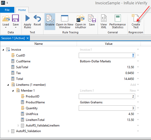The image size is (151, 140).
Task: Open the dropdown arrow for CustName
Action: point(138,61)
